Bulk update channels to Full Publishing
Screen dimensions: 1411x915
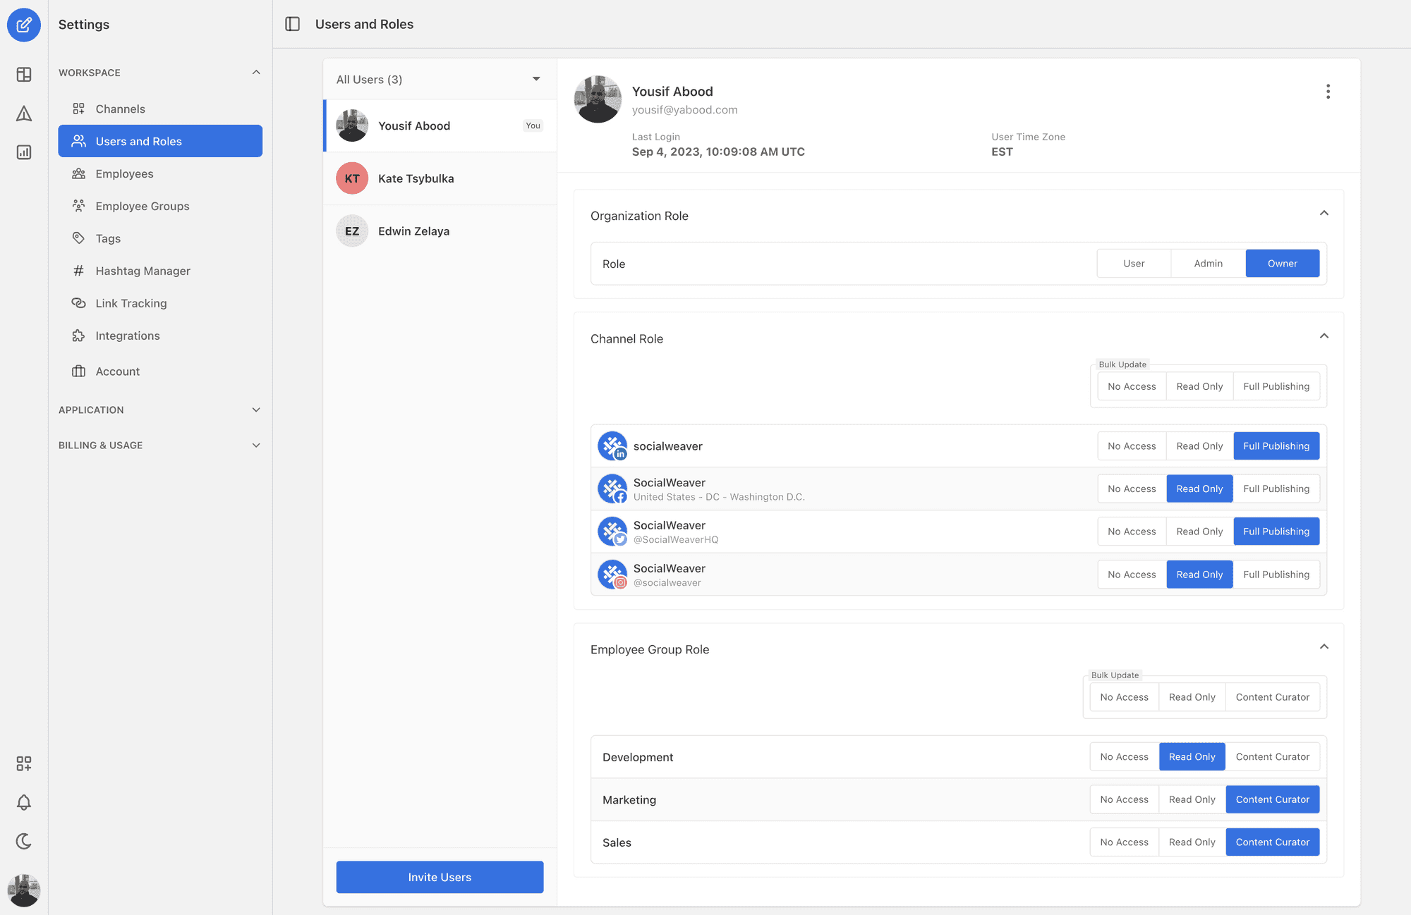1276,386
